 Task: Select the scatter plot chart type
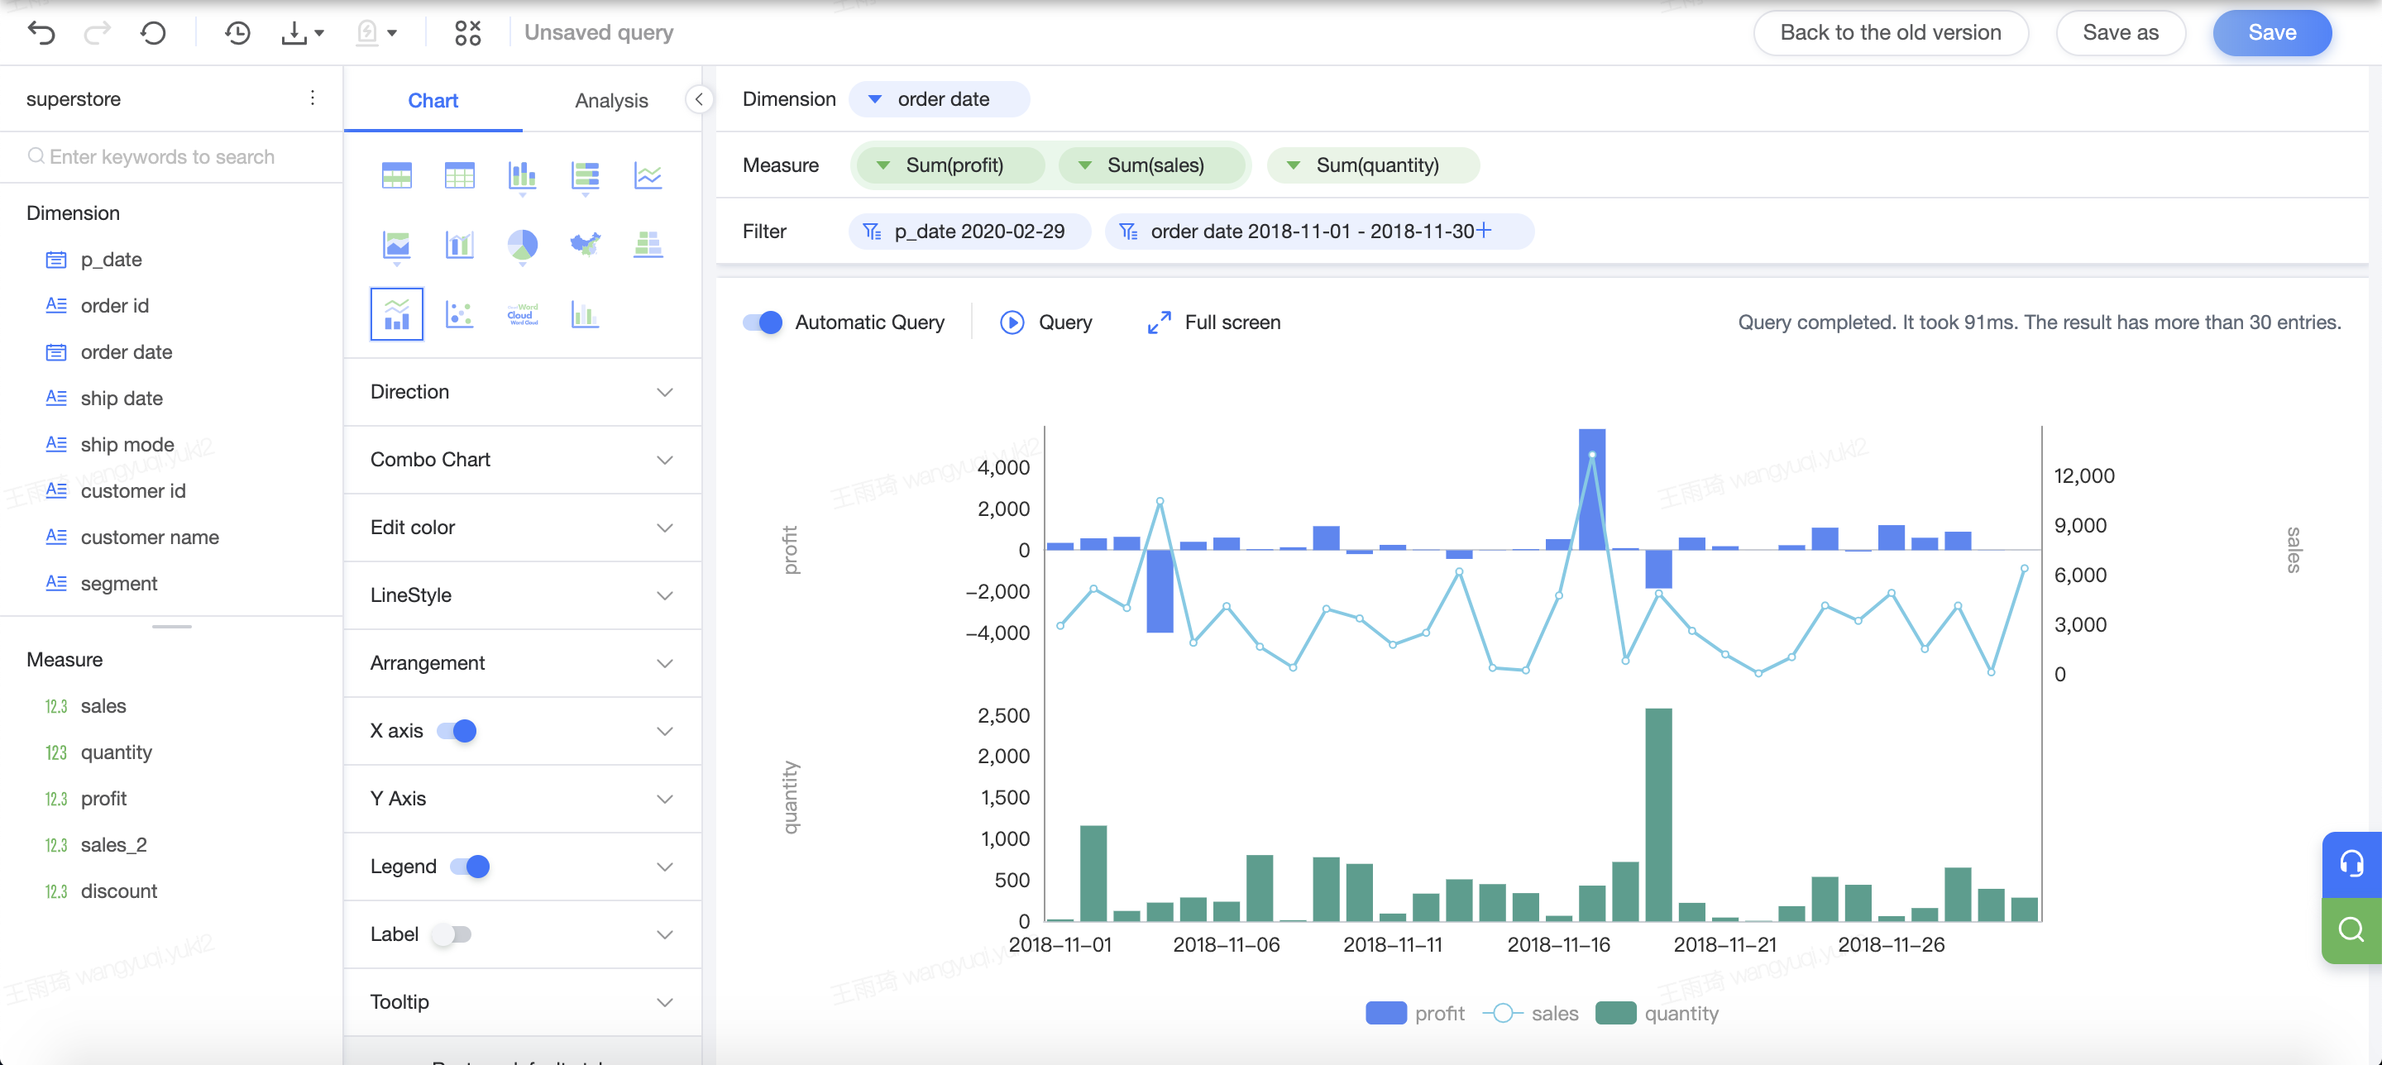(x=460, y=314)
